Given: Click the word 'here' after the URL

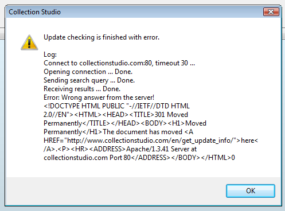Looking at the screenshot, I should [x=248, y=140].
